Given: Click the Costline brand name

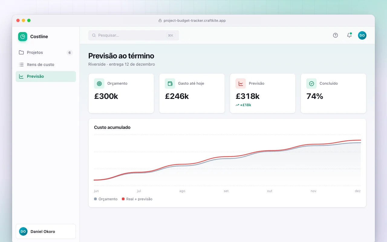Looking at the screenshot, I should click(39, 37).
